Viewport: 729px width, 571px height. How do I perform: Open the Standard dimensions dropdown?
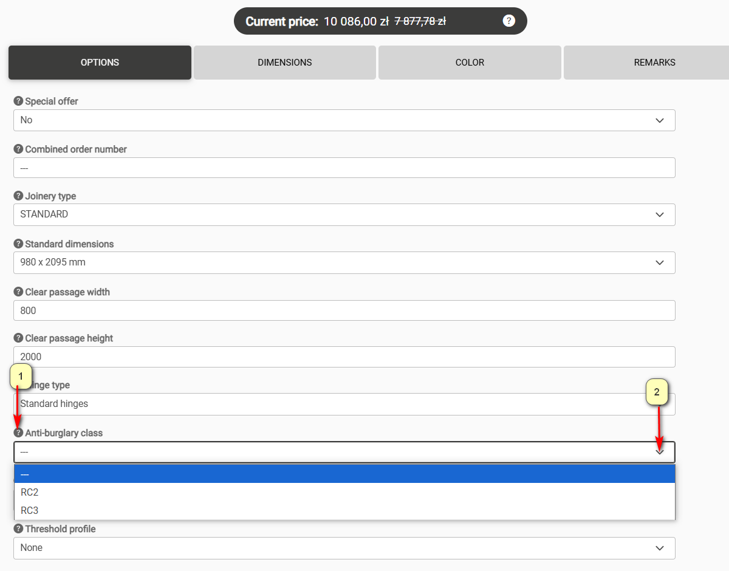tap(344, 262)
